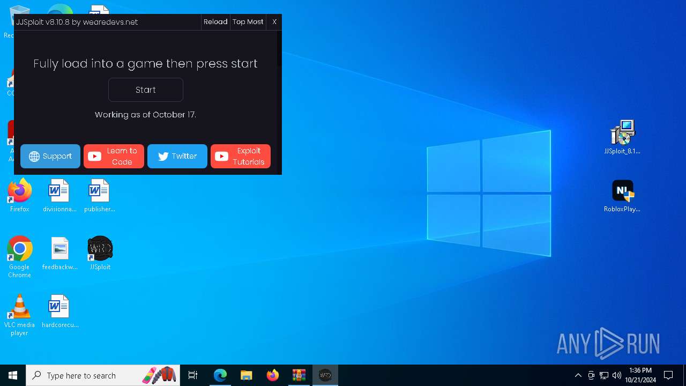Open the Exploit Tutorials YouTube button
Image resolution: width=686 pixels, height=386 pixels.
241,156
